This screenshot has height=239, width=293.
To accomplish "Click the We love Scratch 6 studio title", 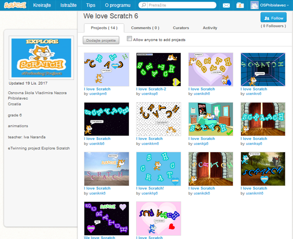I will (111, 16).
